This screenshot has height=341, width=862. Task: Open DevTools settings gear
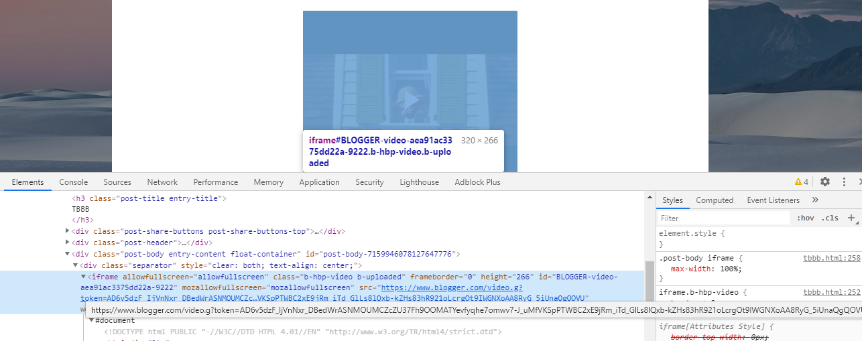pyautogui.click(x=825, y=182)
